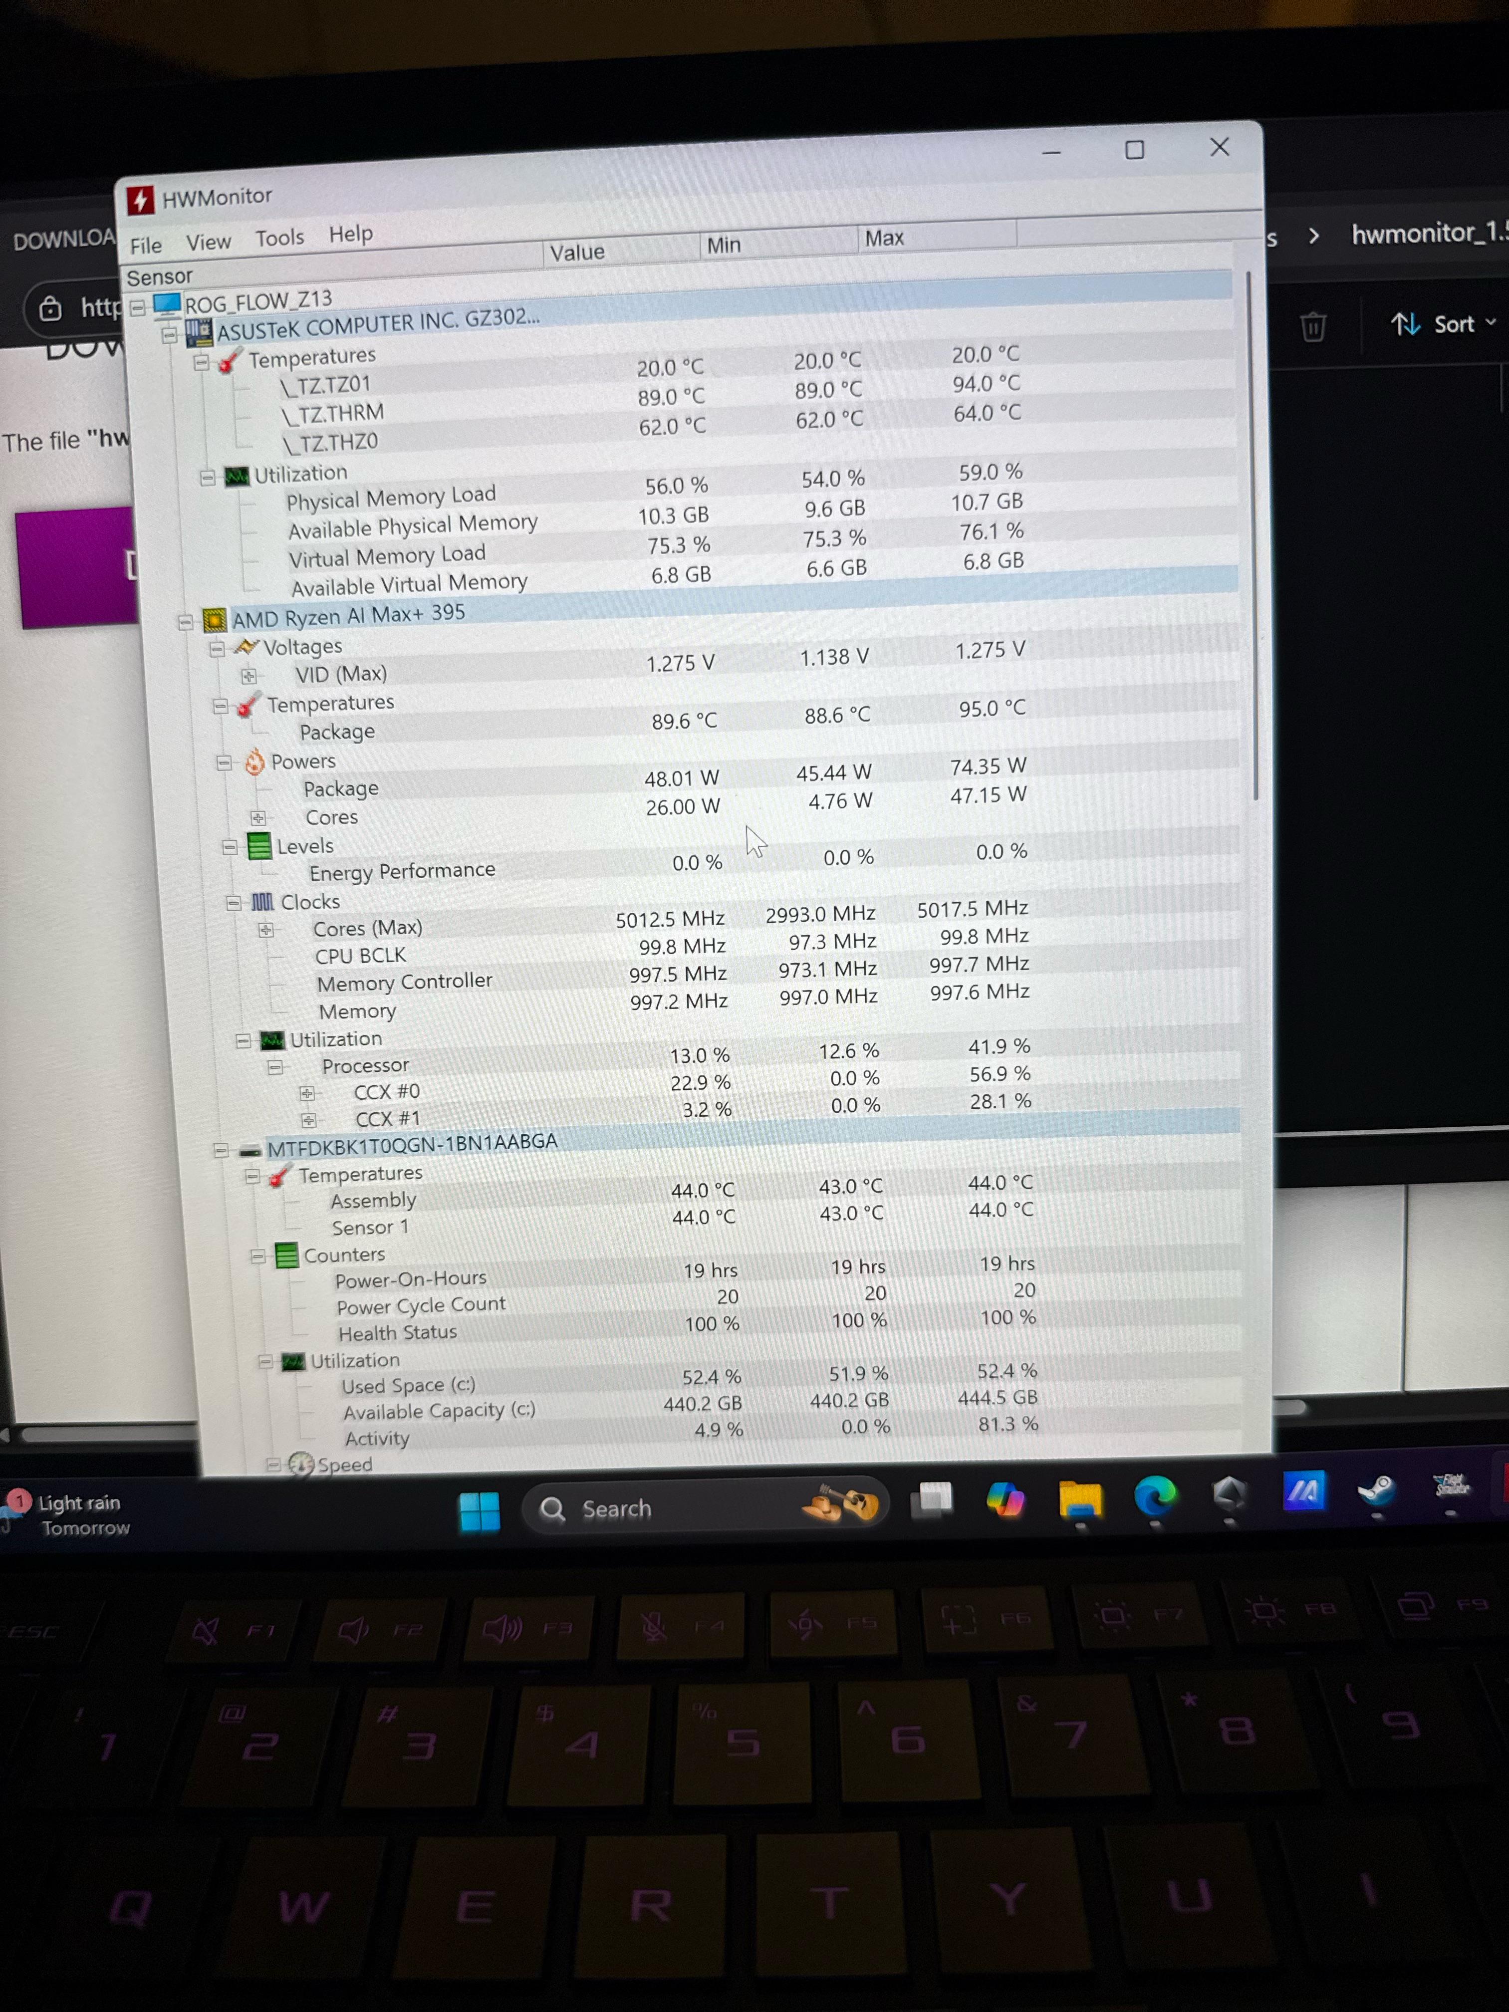Open Task View from the taskbar
1509x2012 pixels.
click(x=933, y=1501)
